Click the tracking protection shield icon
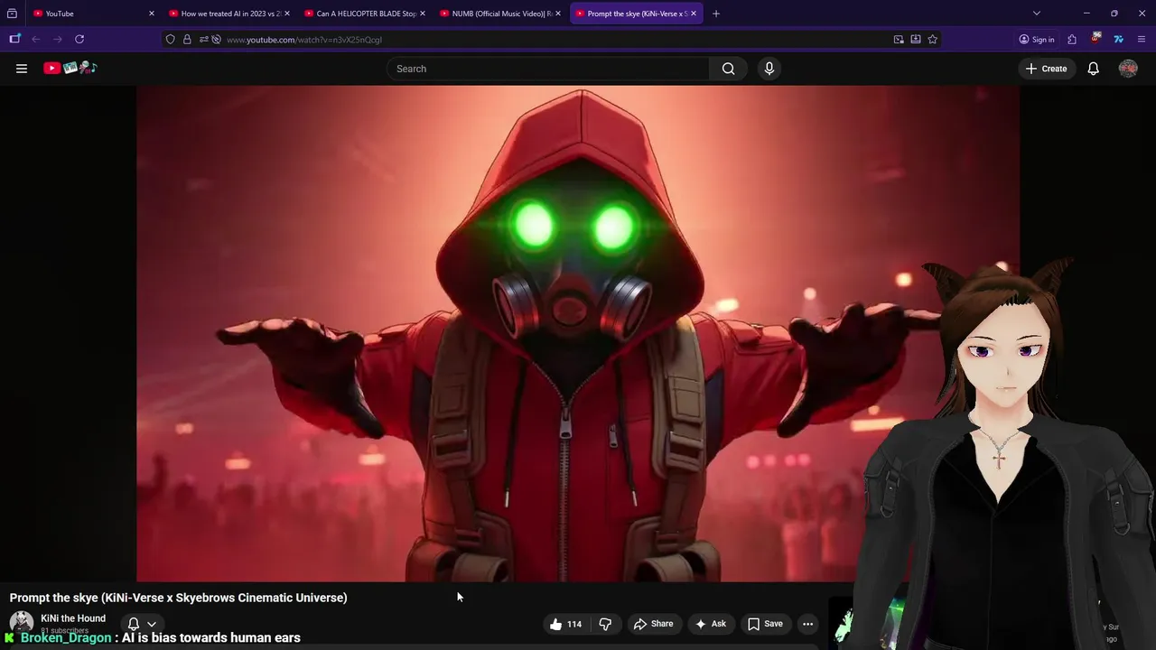 [x=171, y=40]
